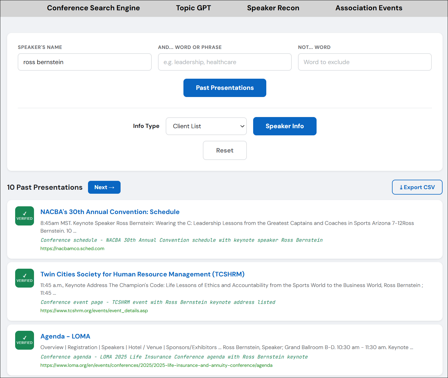The image size is (448, 378).
Task: Switch to Speaker Recon tab
Action: (273, 8)
